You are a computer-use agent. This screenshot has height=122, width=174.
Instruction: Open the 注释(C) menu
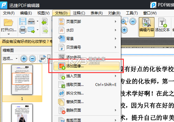pyautogui.click(x=79, y=13)
